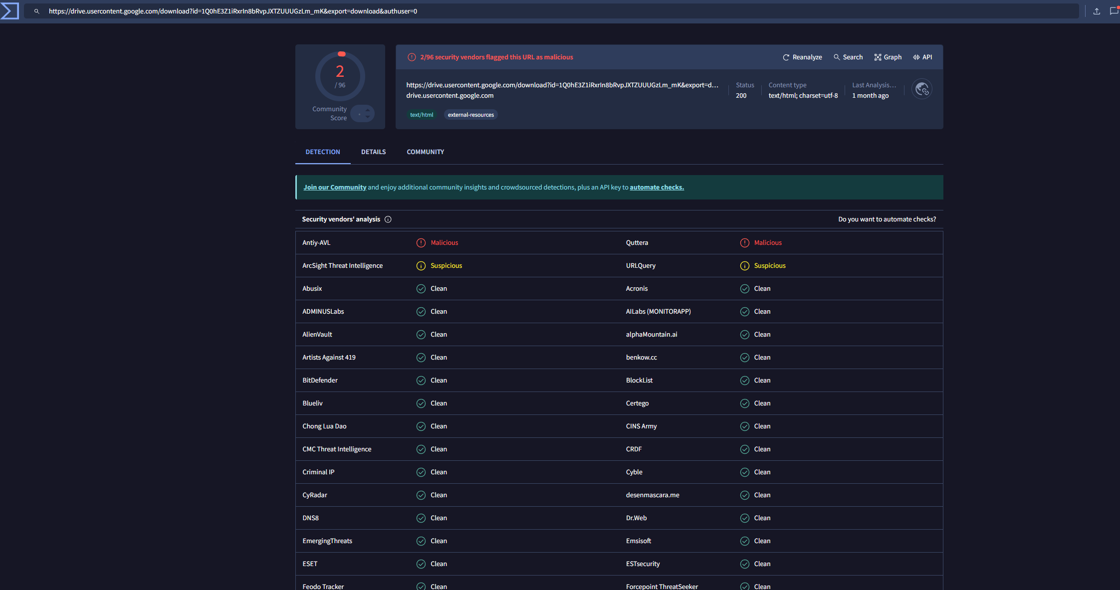Click the AILabs (MONITORAPP) vendor name

tap(659, 312)
